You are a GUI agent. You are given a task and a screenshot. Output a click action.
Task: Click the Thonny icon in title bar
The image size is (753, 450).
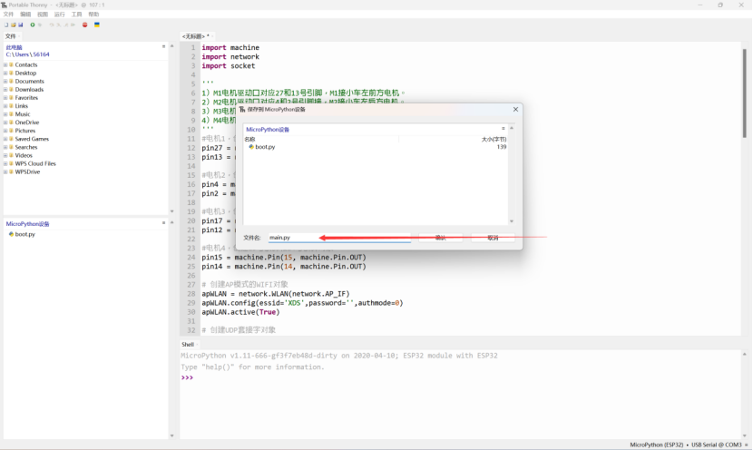(4, 5)
